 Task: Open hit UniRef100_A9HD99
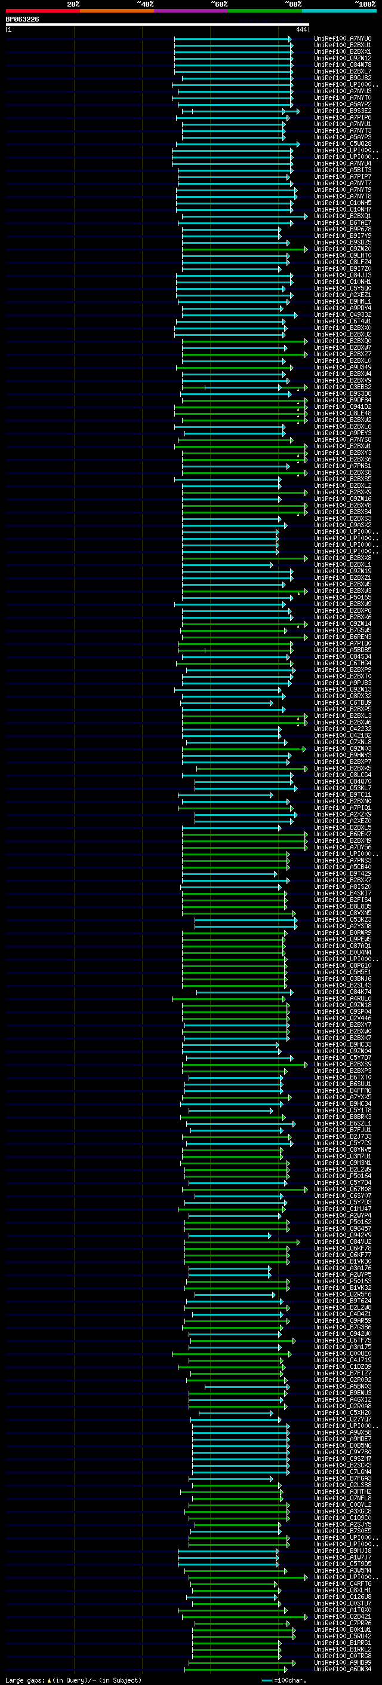click(x=342, y=1662)
